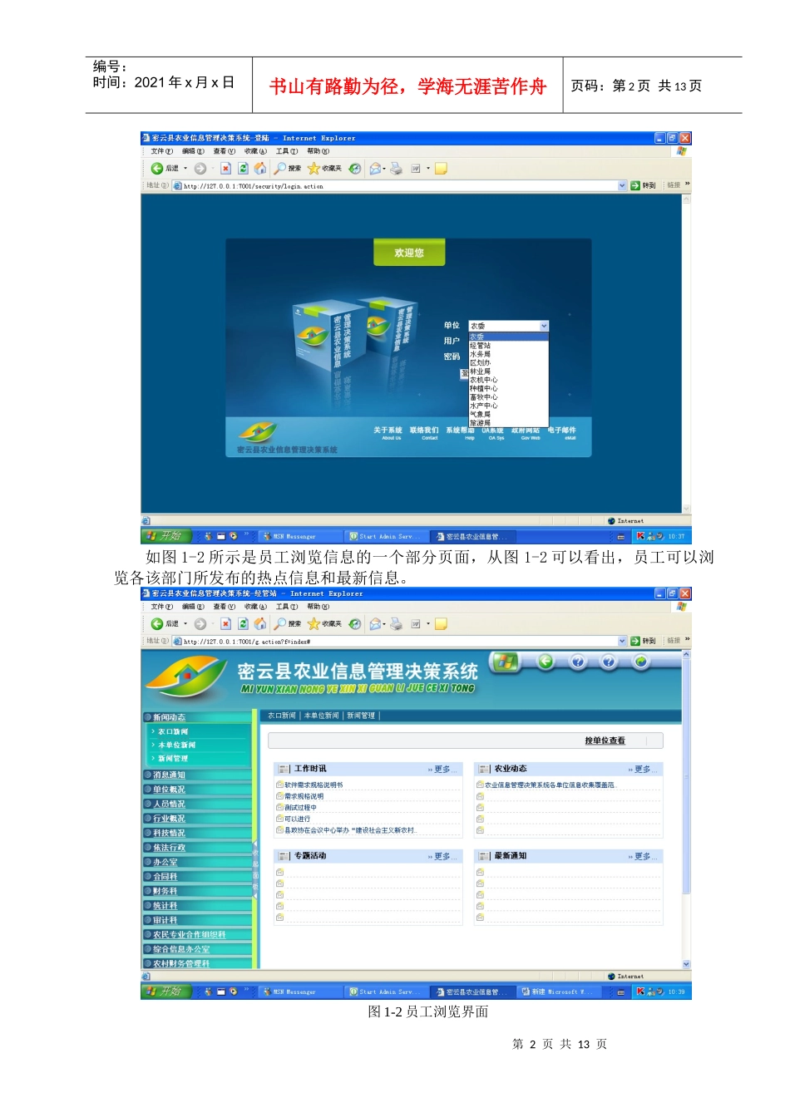Open Mail dropdown arrow in login window
This screenshot has width=790, height=1117.
pyautogui.click(x=386, y=169)
